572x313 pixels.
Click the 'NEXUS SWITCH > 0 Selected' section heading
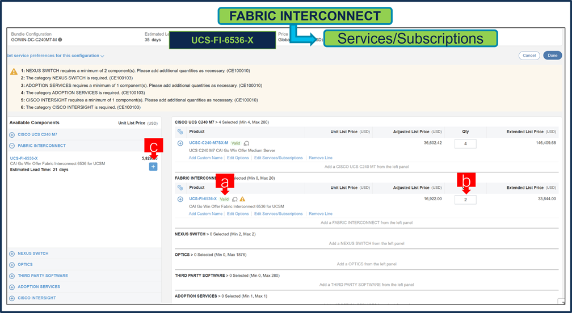pyautogui.click(x=215, y=234)
